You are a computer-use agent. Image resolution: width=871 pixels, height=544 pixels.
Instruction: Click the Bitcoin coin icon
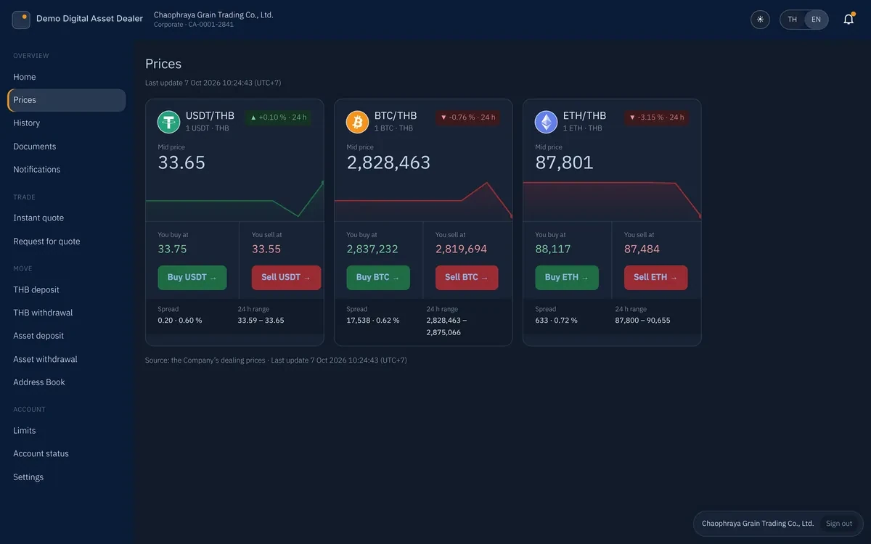tap(358, 122)
